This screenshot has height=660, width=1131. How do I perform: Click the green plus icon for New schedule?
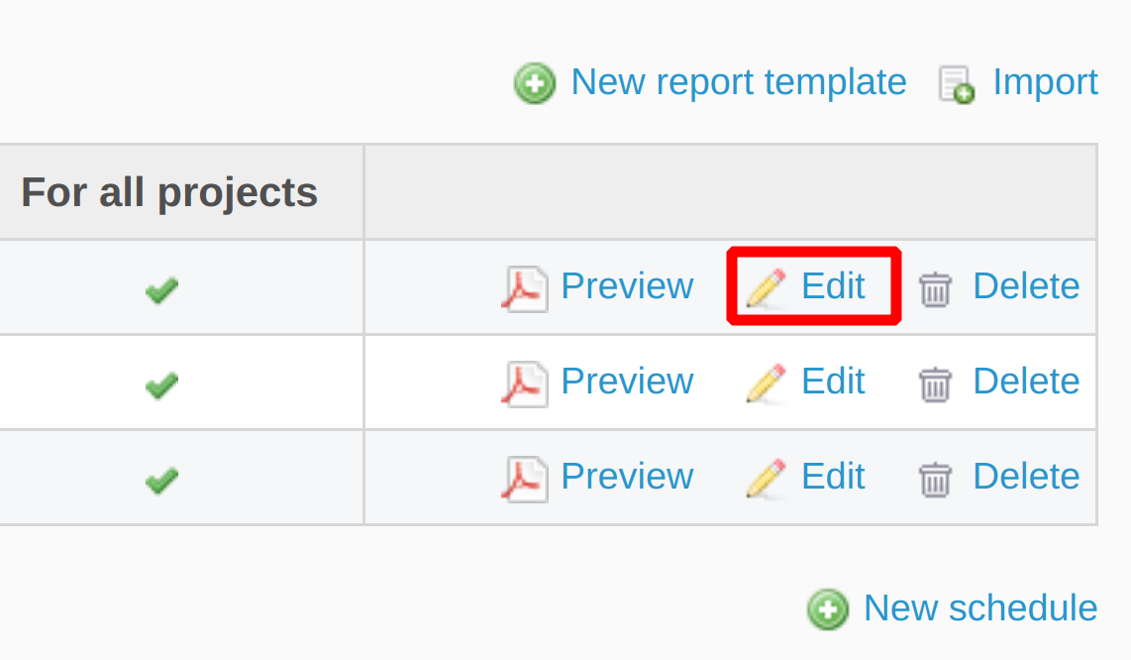click(827, 609)
